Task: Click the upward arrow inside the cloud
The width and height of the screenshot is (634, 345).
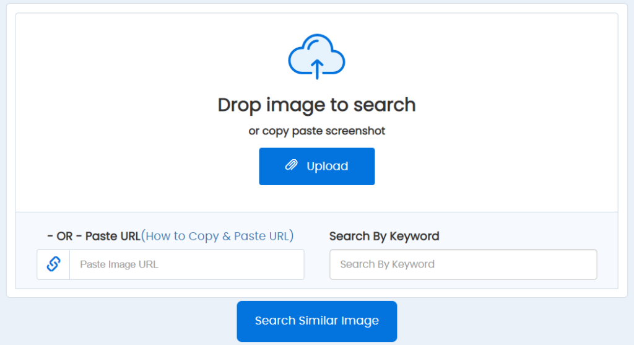Action: 317,68
